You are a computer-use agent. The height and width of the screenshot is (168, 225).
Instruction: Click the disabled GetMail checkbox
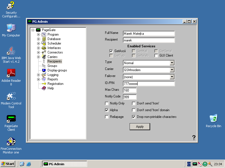[x=134, y=51]
